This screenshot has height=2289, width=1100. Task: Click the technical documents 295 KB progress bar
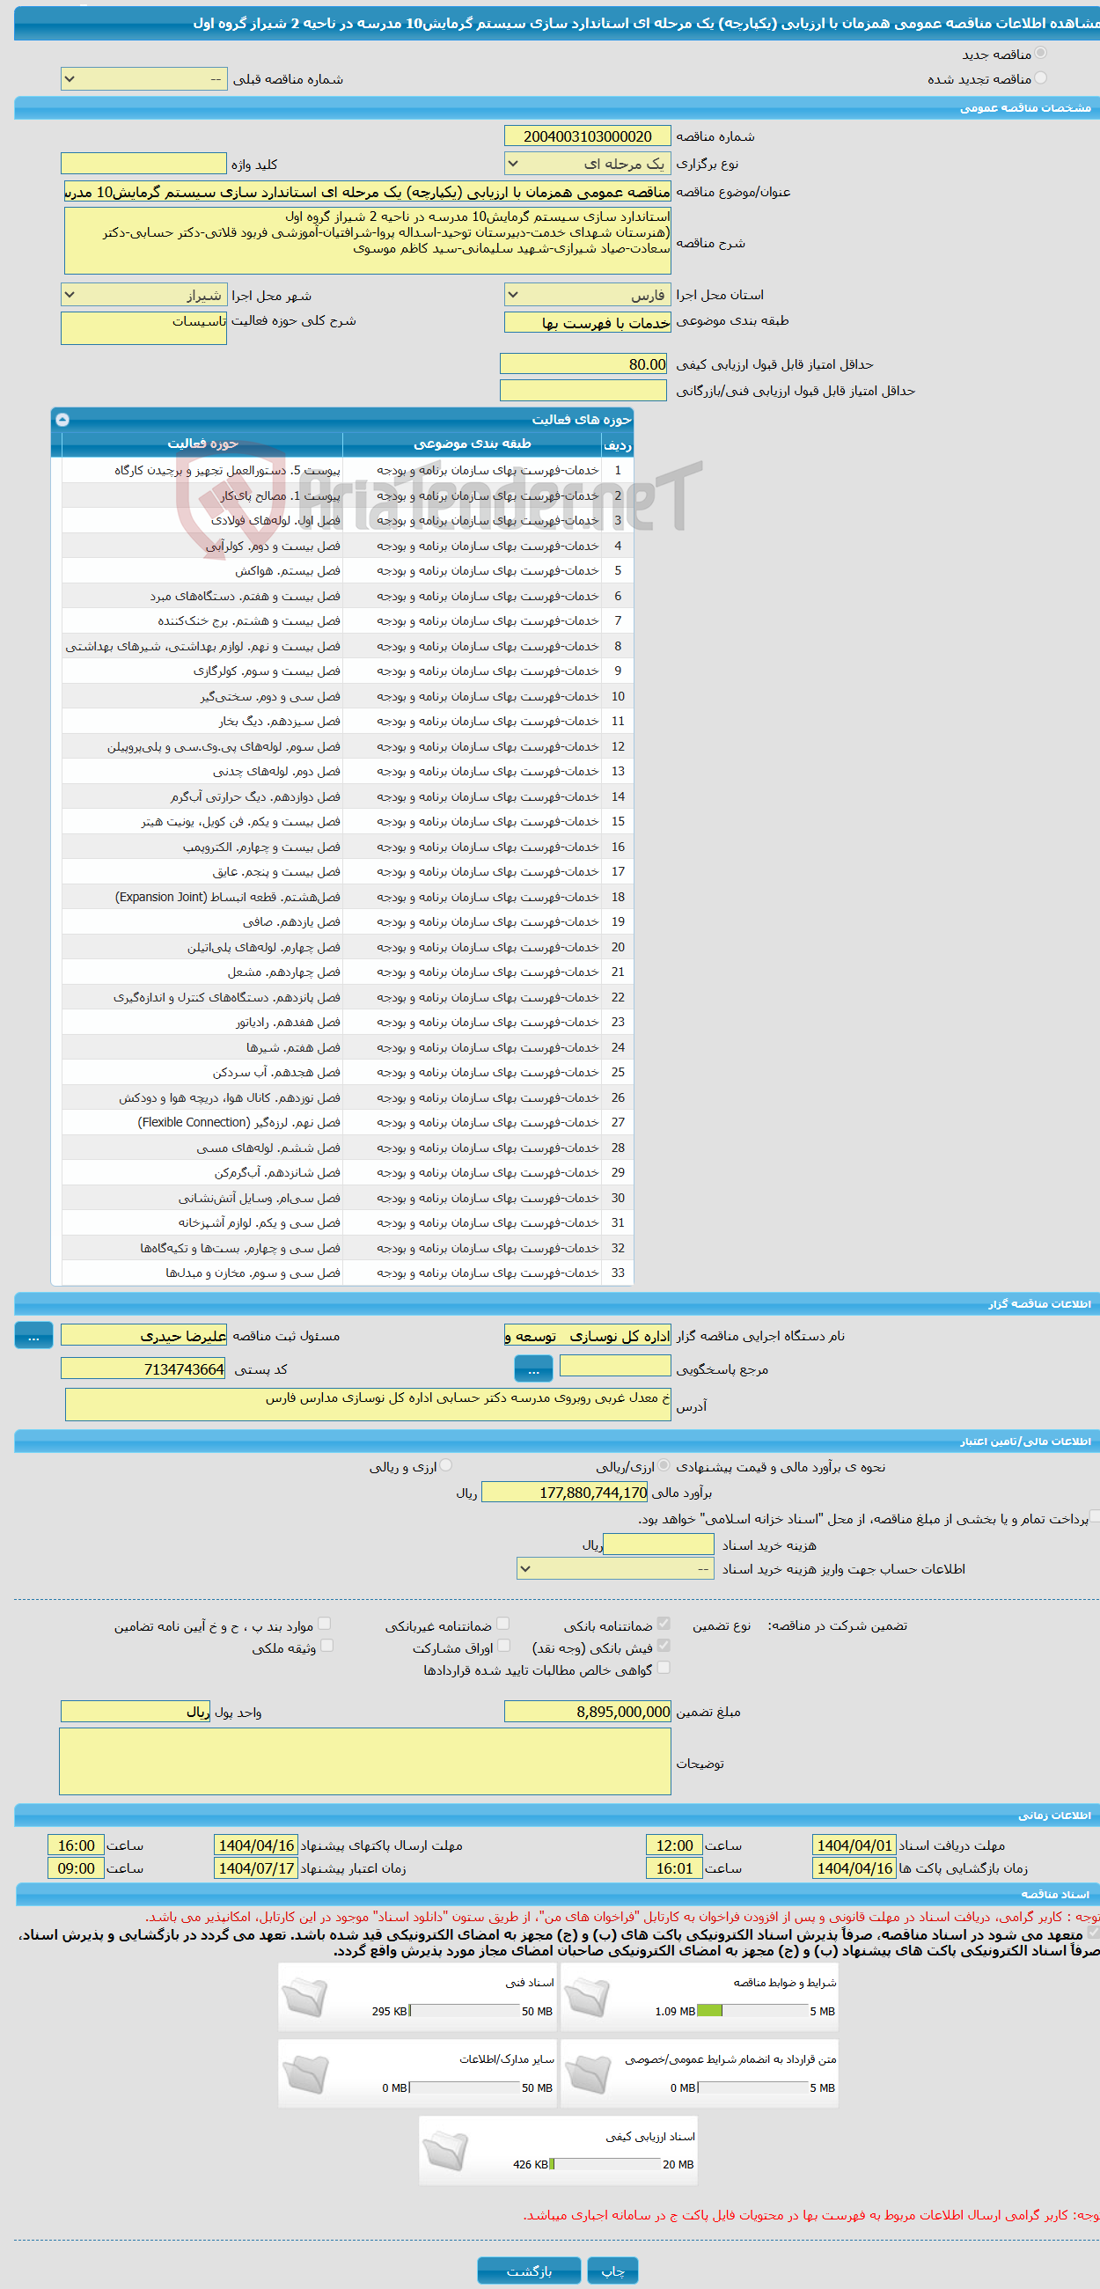[465, 2011]
